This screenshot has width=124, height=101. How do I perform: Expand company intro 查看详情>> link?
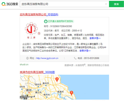tap(85, 51)
